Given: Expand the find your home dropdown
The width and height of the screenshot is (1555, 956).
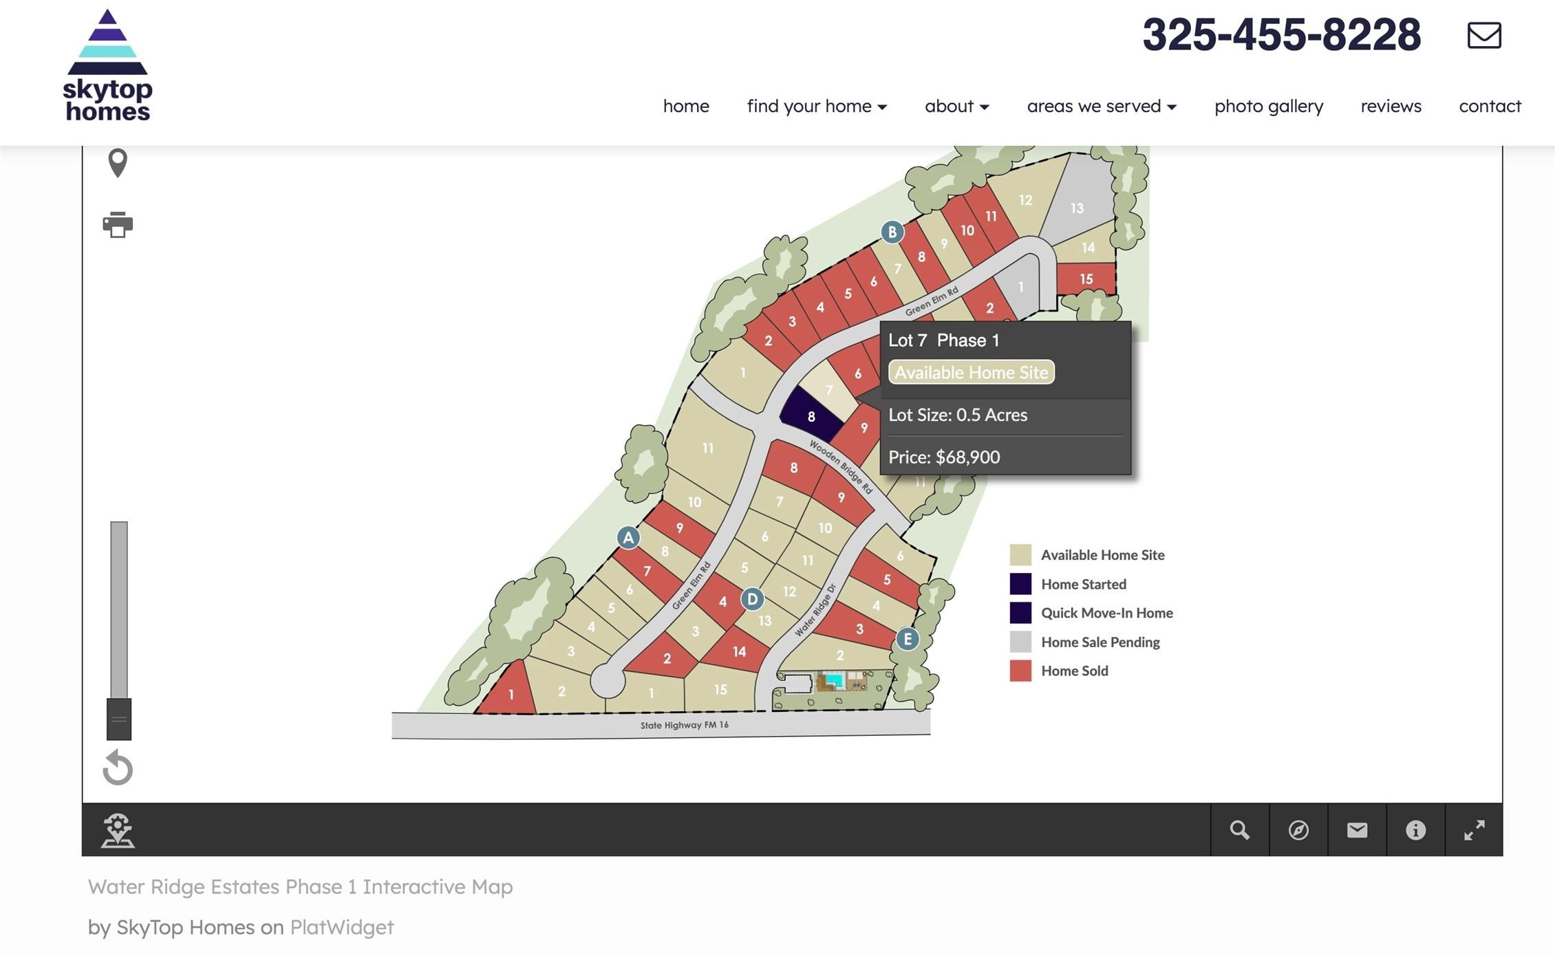Looking at the screenshot, I should [817, 106].
